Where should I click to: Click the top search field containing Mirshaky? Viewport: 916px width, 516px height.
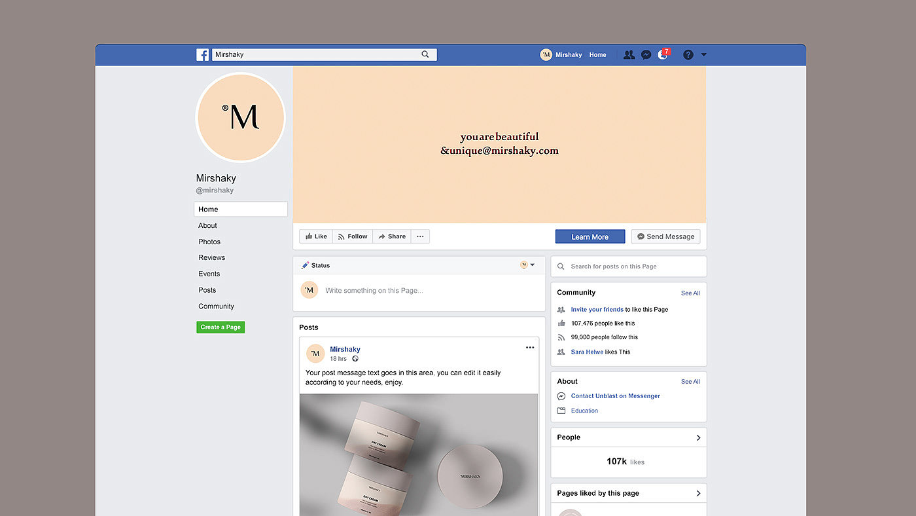tap(324, 55)
